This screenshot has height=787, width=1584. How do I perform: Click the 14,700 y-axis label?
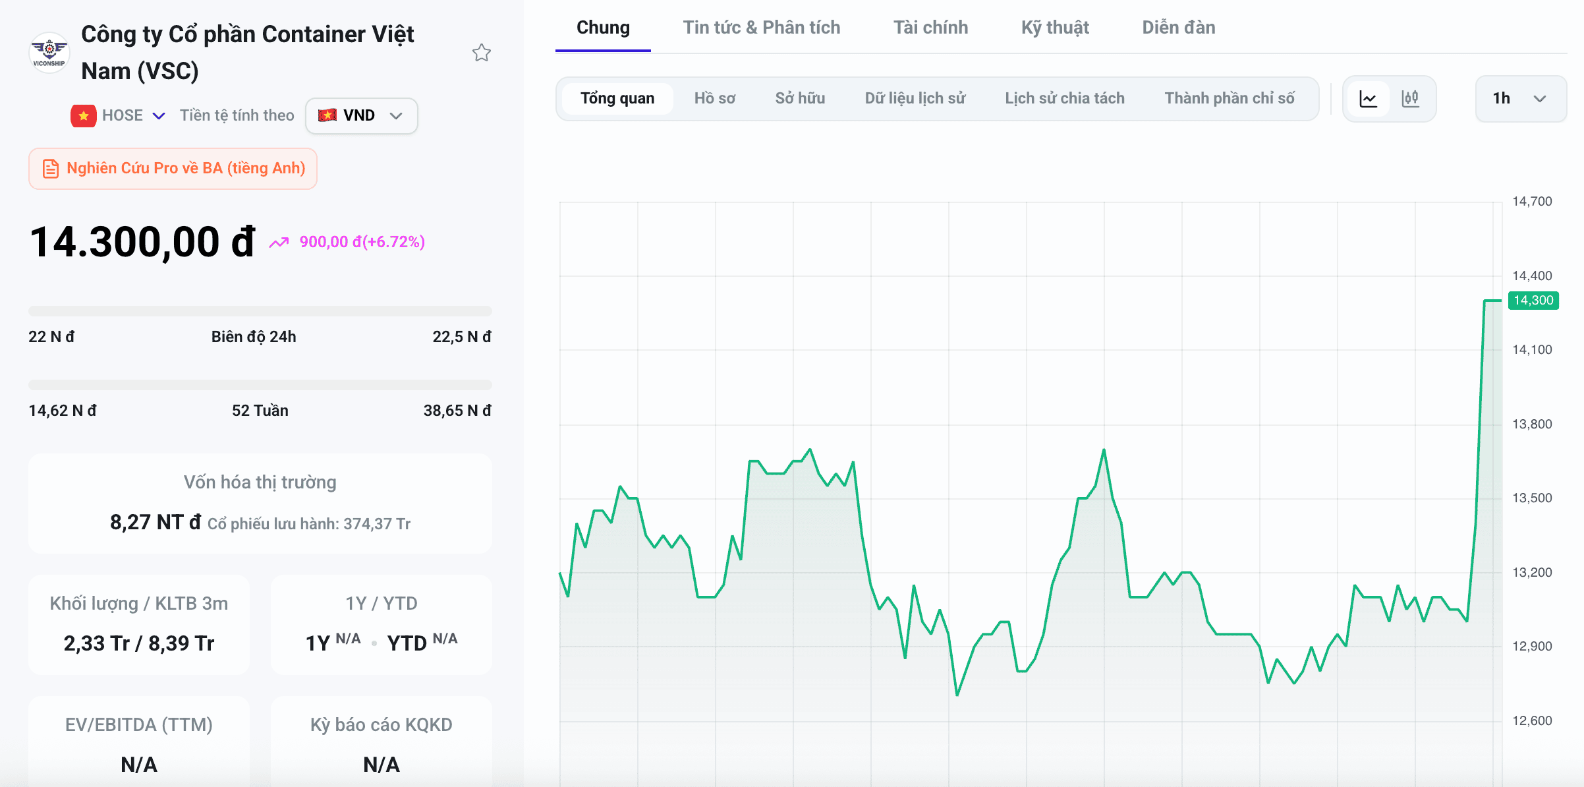pos(1532,202)
